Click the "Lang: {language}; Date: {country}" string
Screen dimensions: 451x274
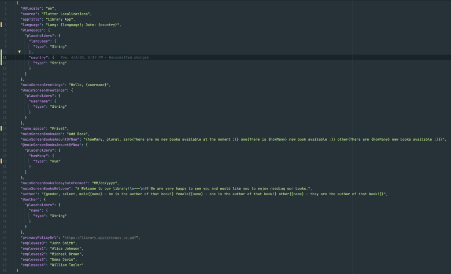[x=83, y=25]
